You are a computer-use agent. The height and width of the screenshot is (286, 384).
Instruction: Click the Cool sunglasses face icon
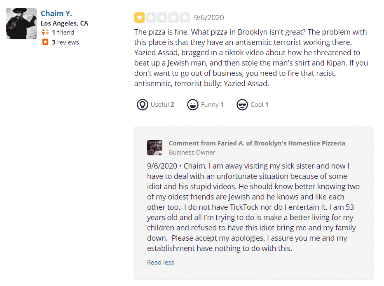pos(242,105)
